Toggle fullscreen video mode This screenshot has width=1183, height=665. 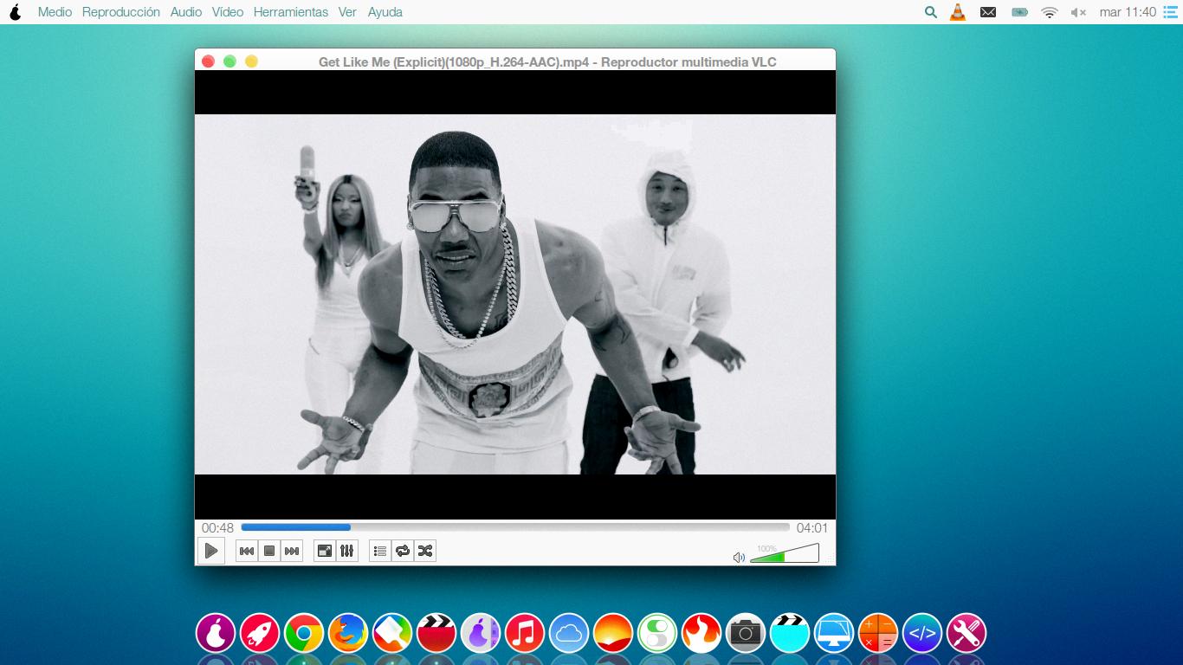[325, 551]
